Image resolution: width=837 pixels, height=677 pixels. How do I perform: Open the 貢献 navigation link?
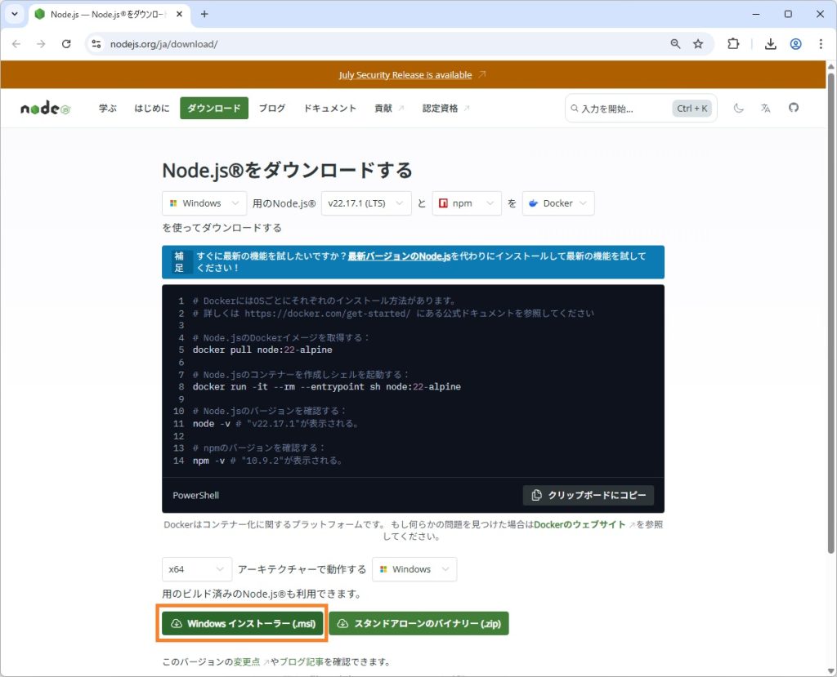tap(389, 109)
